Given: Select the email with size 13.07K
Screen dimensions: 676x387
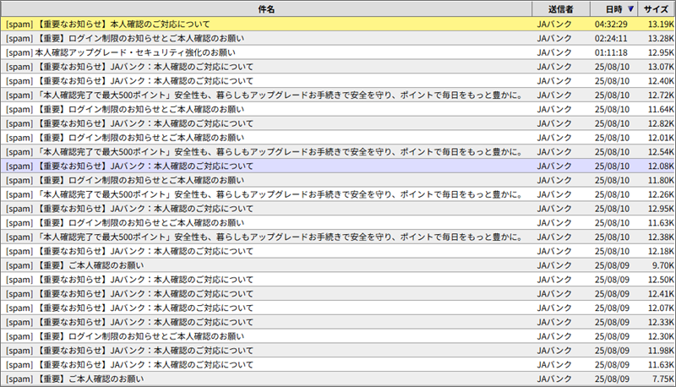Looking at the screenshot, I should [x=338, y=67].
